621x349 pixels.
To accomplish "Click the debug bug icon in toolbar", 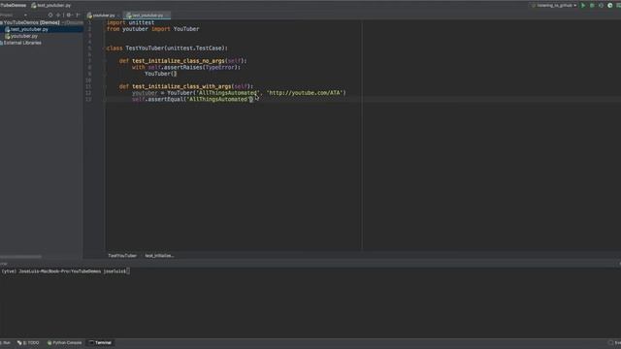I will pos(592,6).
